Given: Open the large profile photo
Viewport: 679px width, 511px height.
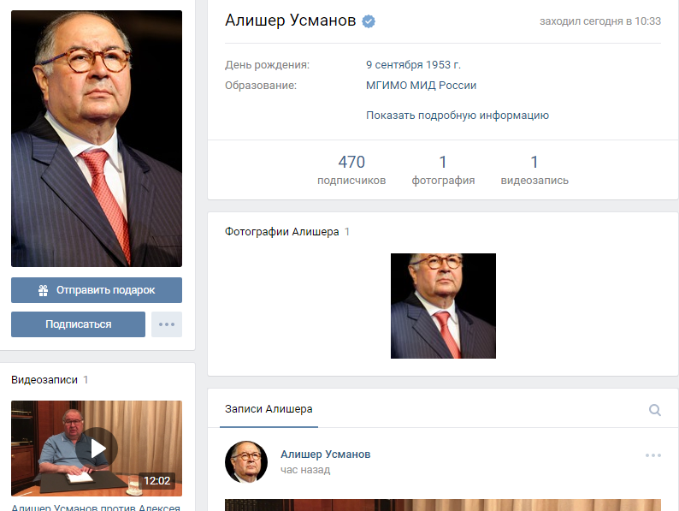Looking at the screenshot, I should [x=97, y=139].
